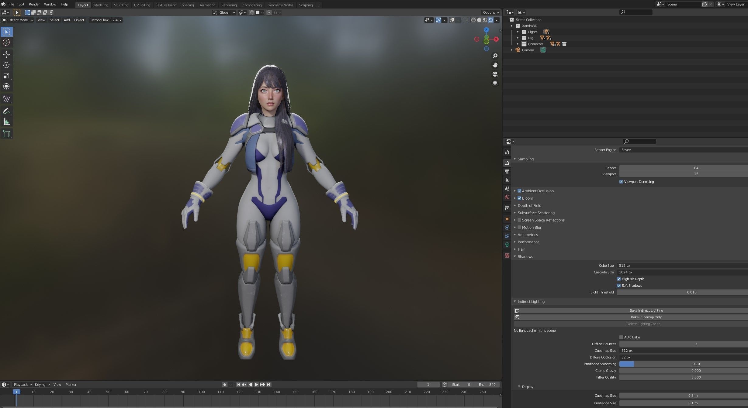Image resolution: width=748 pixels, height=408 pixels.
Task: Toggle the High Bit Depth checkbox
Action: coord(619,279)
